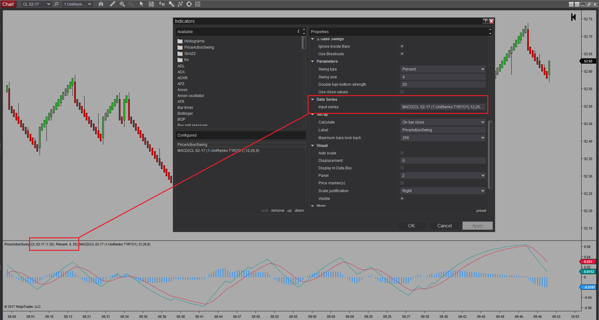Enable the Use close values checkbox
This screenshot has width=599, height=320.
coord(402,92)
